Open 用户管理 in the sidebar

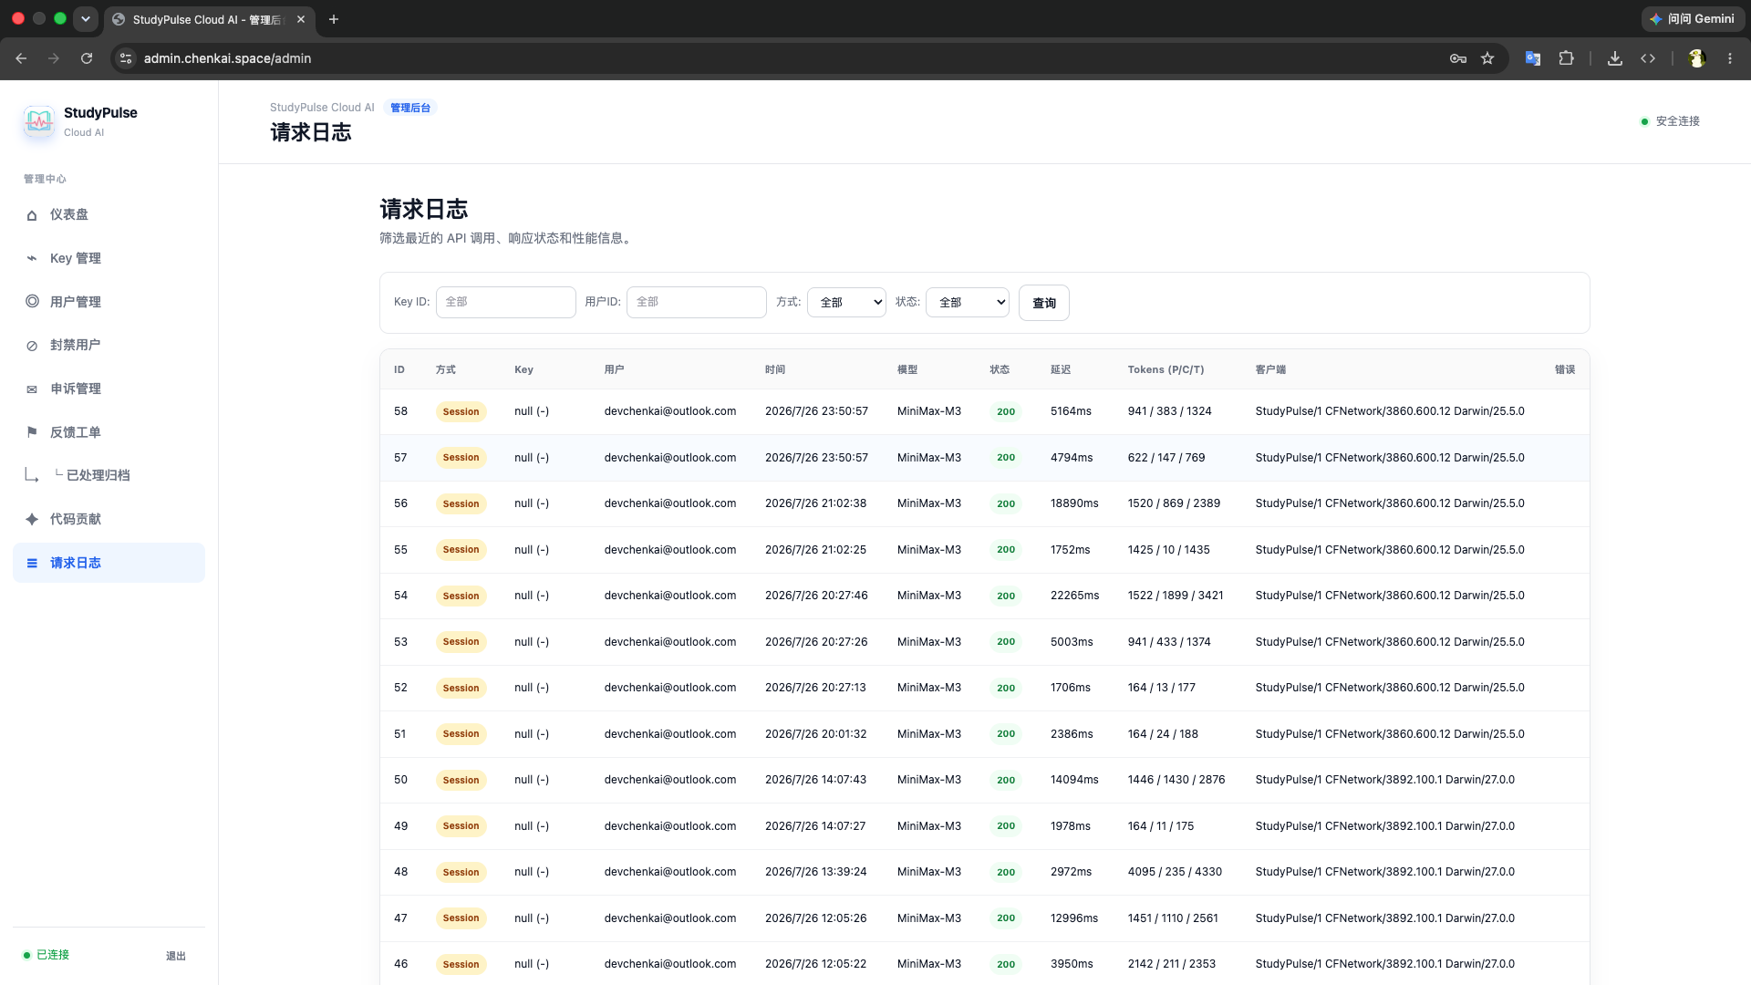pos(109,302)
